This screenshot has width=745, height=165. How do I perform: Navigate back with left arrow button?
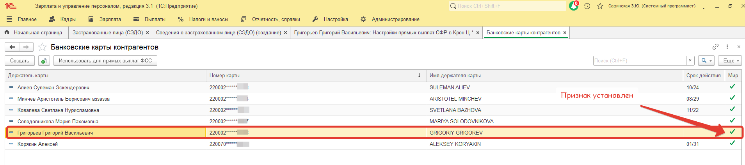pyautogui.click(x=12, y=47)
